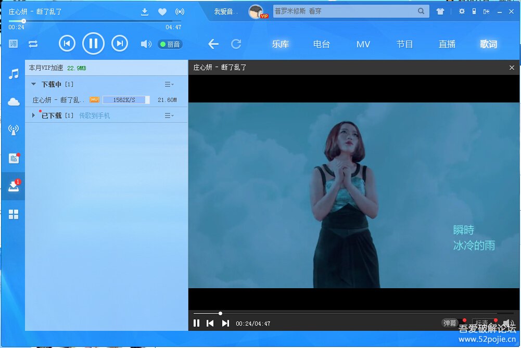
Task: Click the 传歌到手机 link
Action: pos(94,115)
